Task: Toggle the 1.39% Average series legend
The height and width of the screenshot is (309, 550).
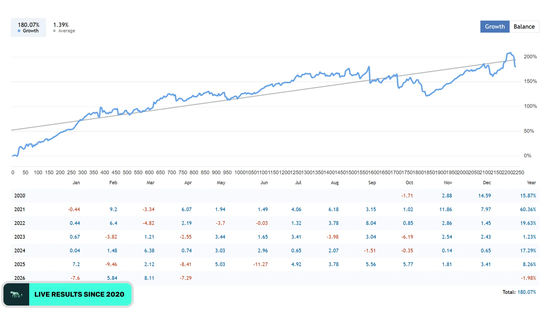Action: pos(64,27)
